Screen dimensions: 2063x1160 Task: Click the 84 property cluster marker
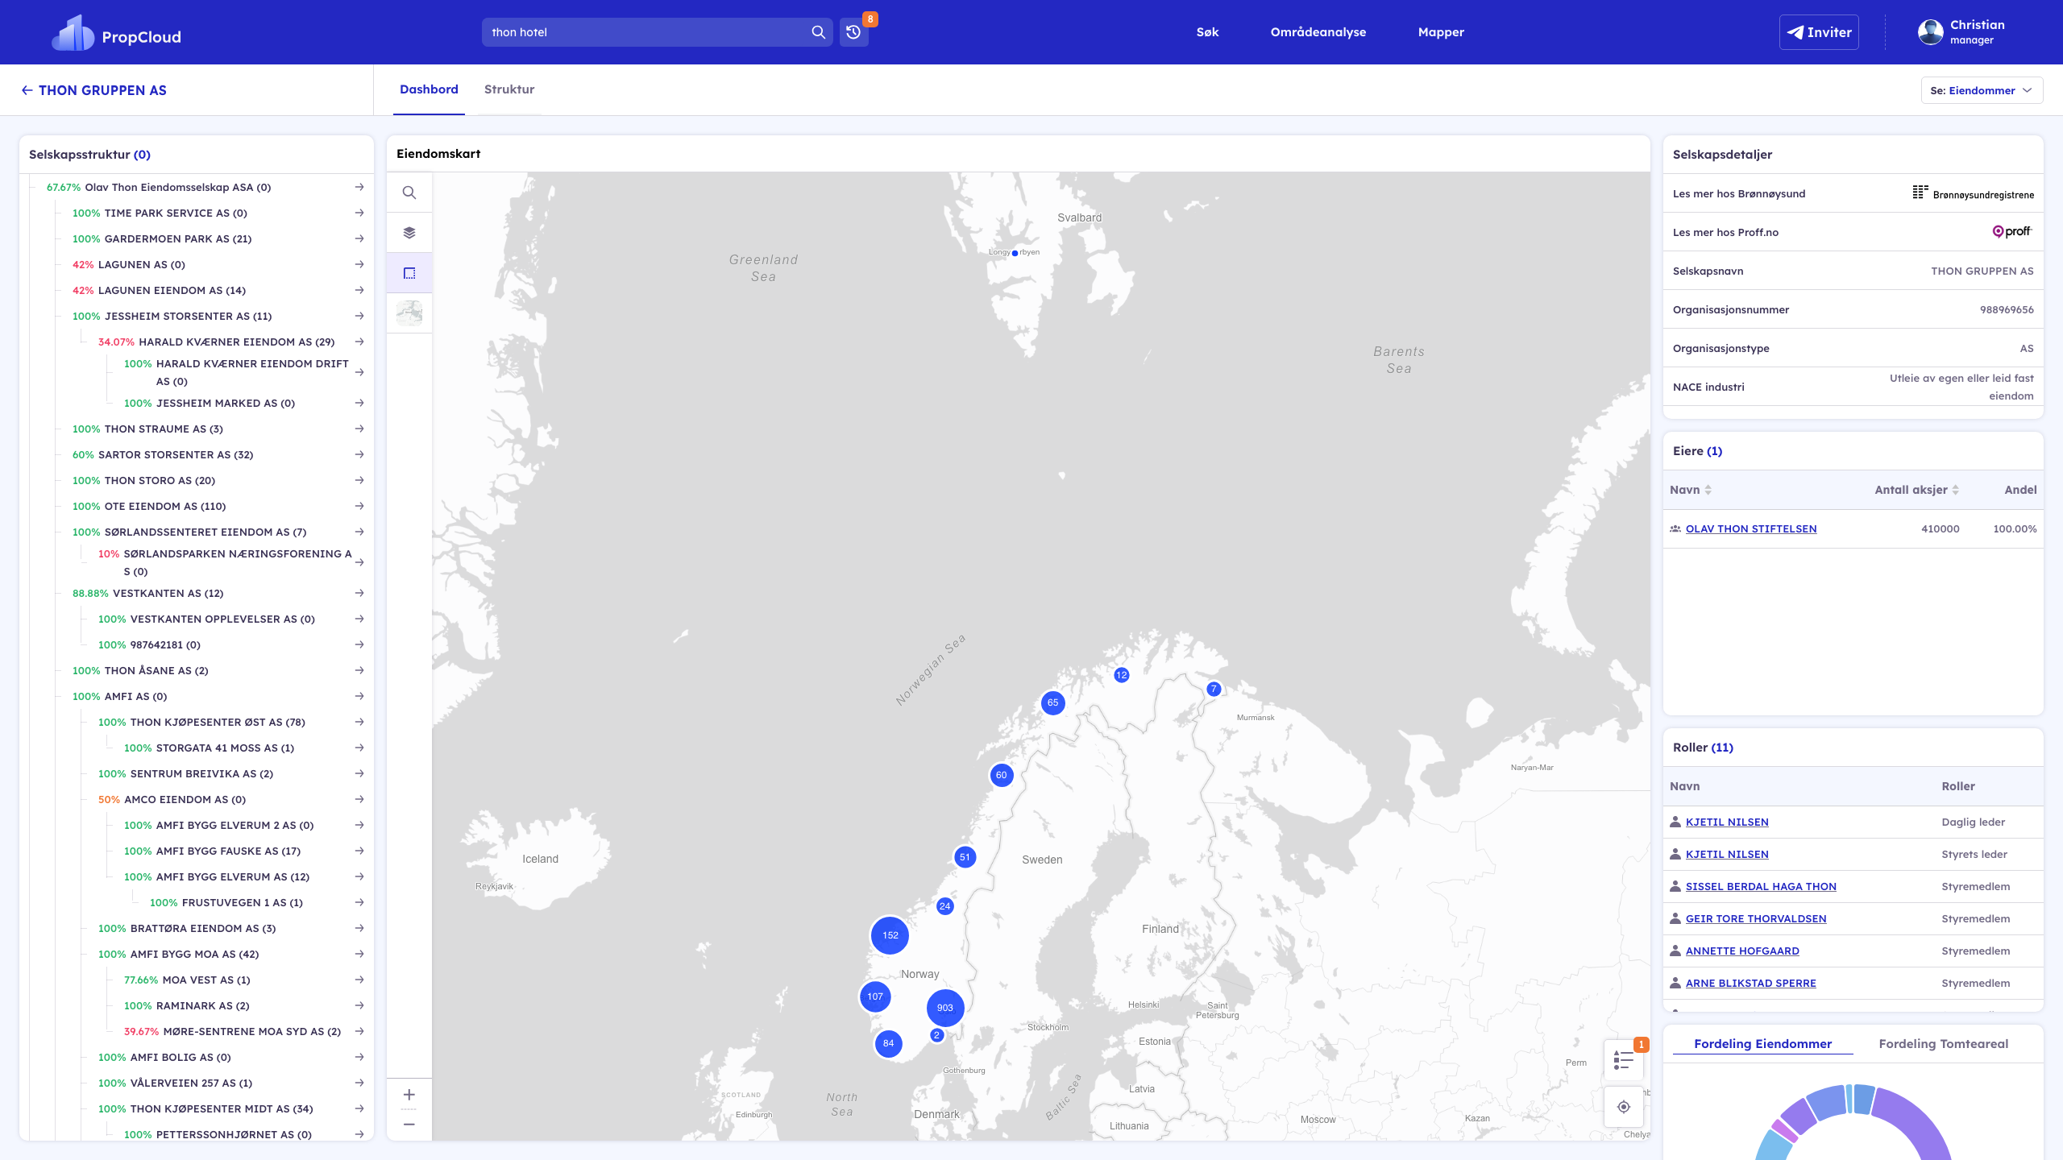(x=888, y=1043)
